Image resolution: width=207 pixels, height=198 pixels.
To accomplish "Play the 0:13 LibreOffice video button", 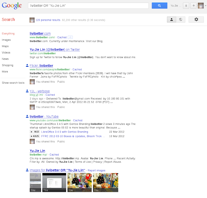I will (x=35, y=132).
